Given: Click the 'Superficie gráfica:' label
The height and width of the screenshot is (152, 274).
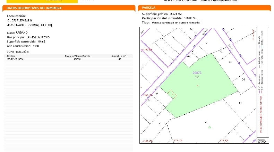Looking at the screenshot, I should click(155, 14).
